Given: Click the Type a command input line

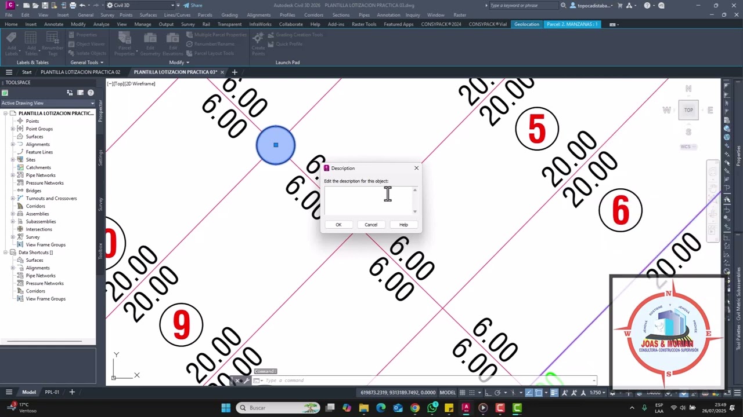Looking at the screenshot, I should point(427,381).
